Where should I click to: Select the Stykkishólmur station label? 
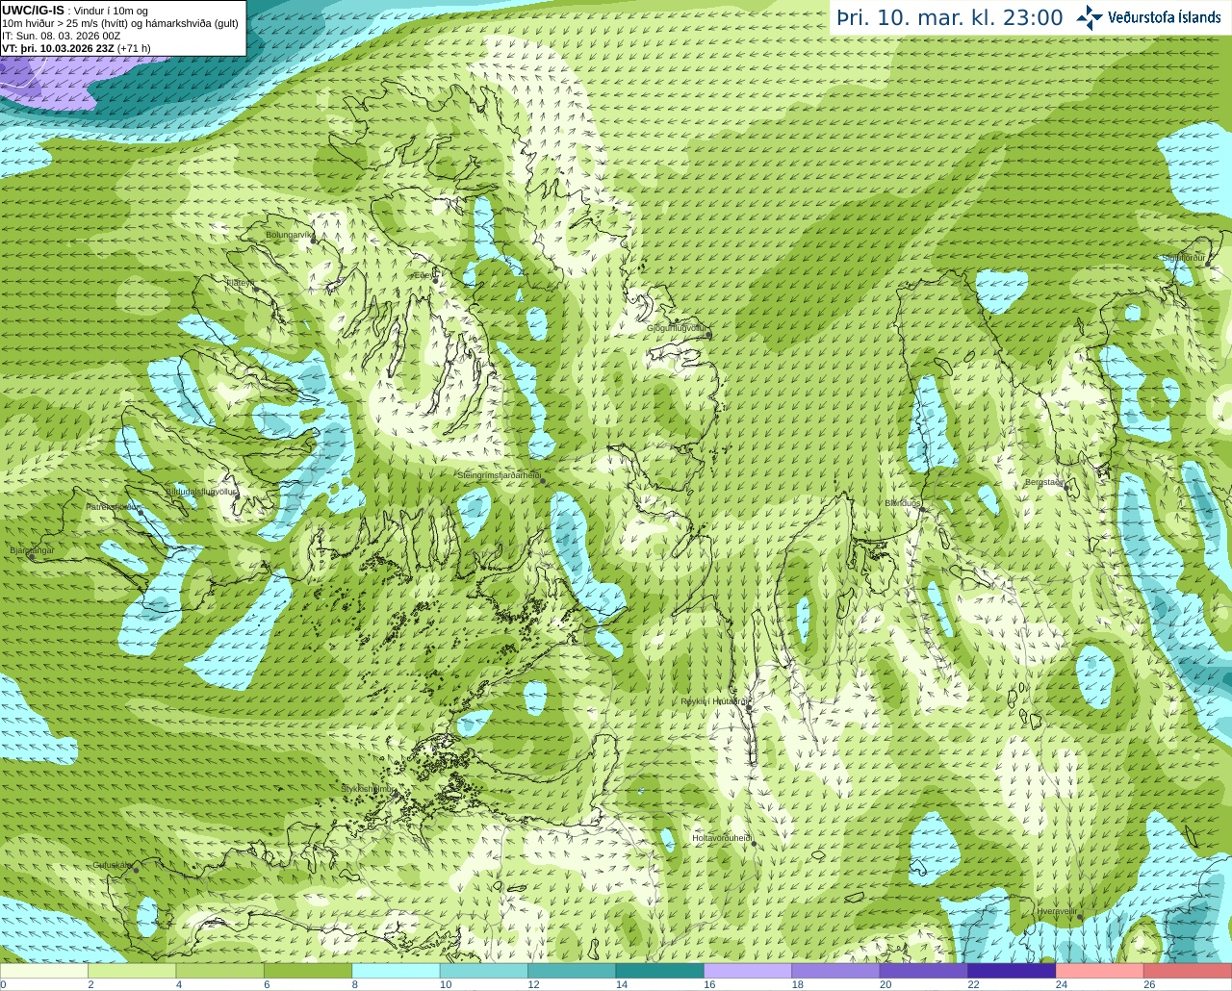(x=368, y=789)
